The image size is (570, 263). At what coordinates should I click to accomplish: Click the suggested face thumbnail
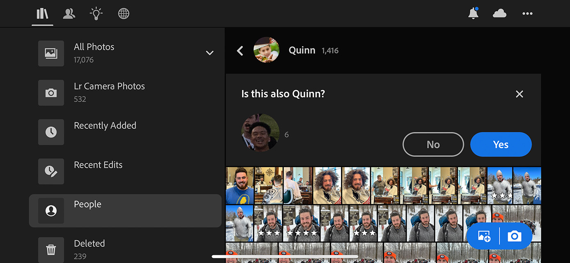260,133
